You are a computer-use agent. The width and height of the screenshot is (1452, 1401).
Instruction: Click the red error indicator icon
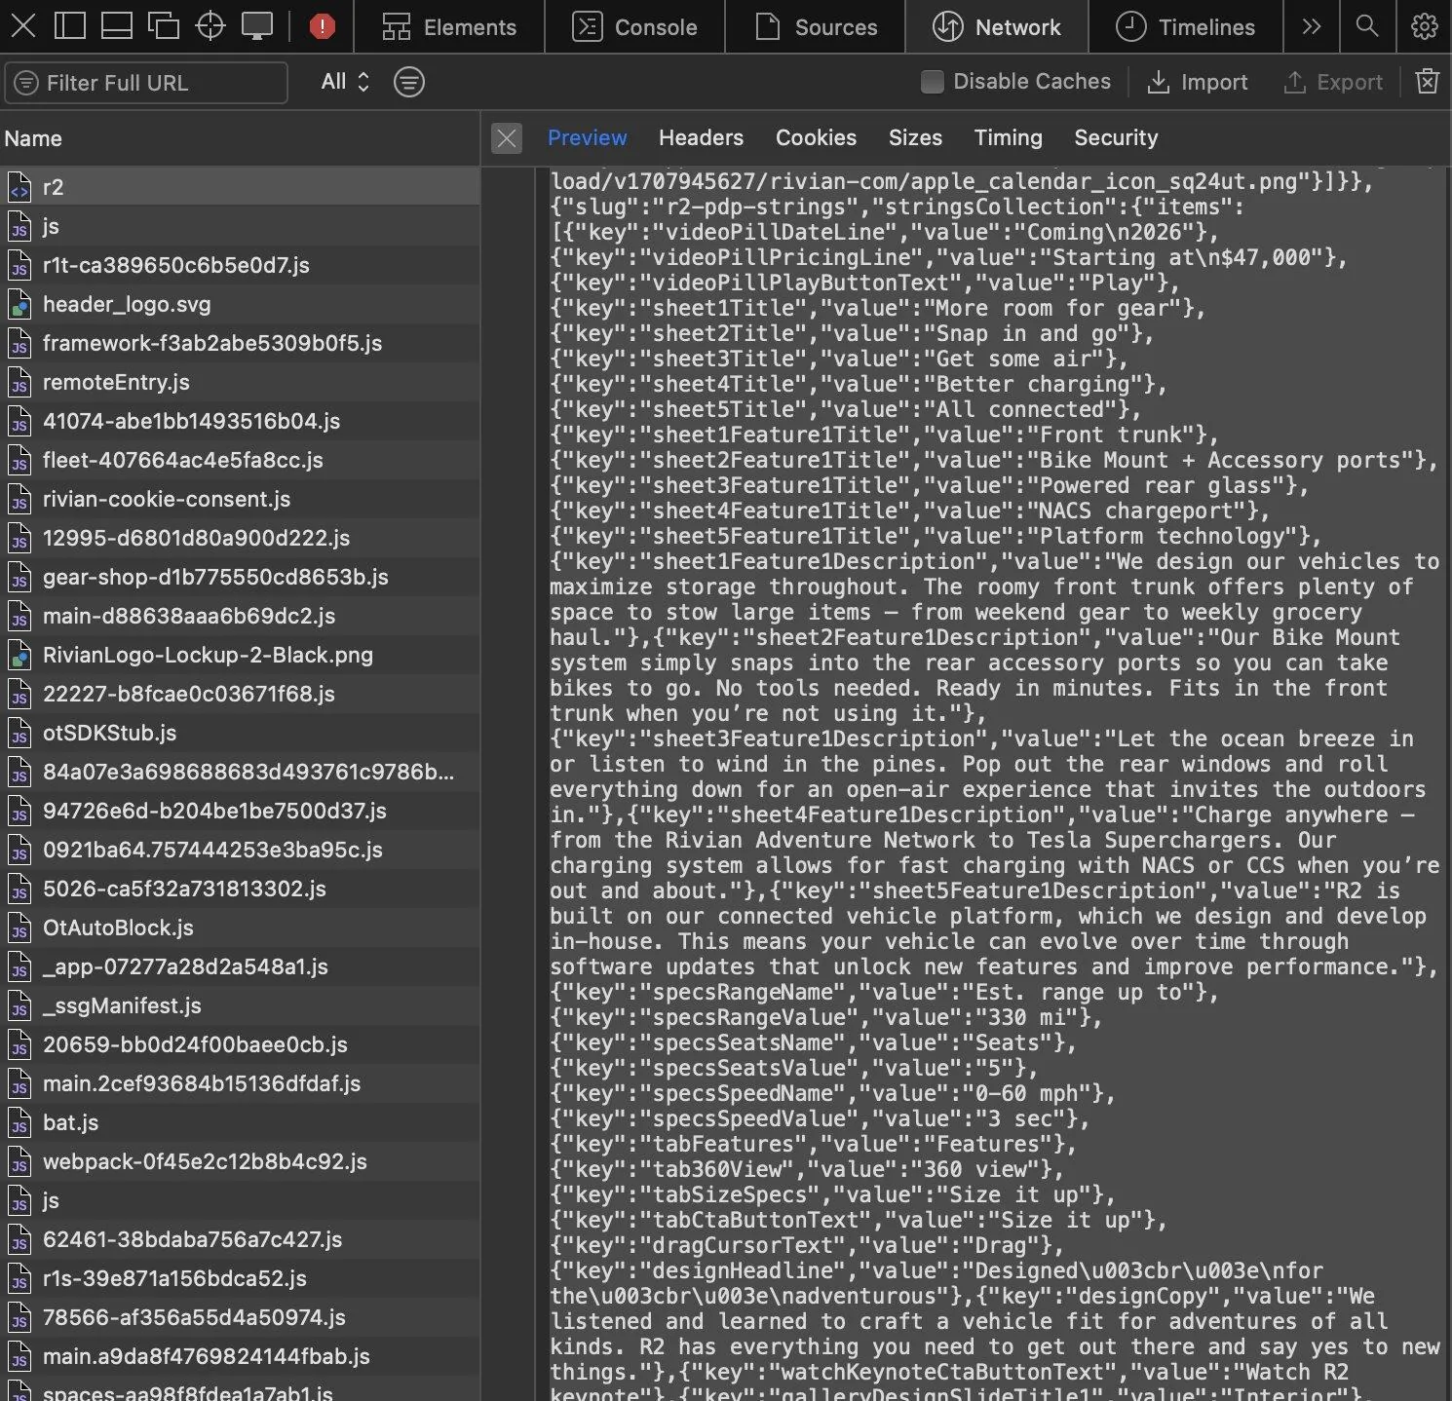pos(322,26)
